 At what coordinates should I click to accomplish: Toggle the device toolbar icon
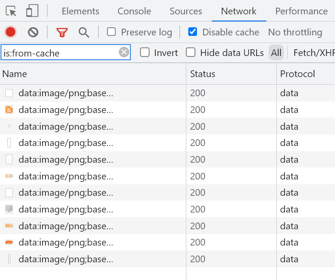point(32,11)
